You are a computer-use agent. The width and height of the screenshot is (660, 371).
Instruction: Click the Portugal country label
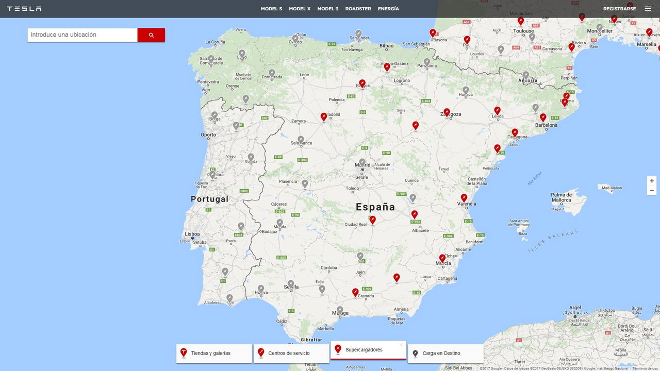[x=209, y=199]
